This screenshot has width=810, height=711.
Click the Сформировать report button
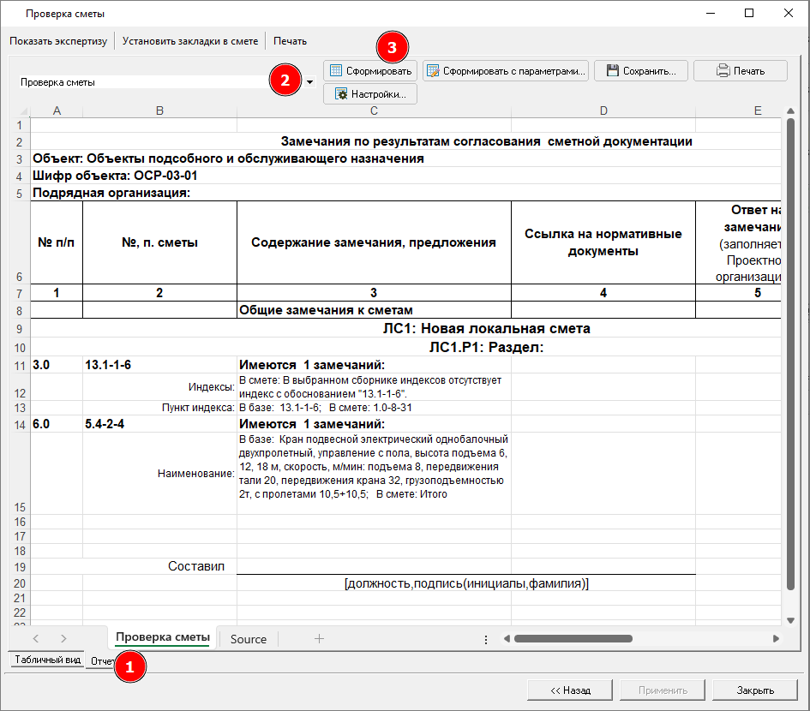pyautogui.click(x=370, y=71)
